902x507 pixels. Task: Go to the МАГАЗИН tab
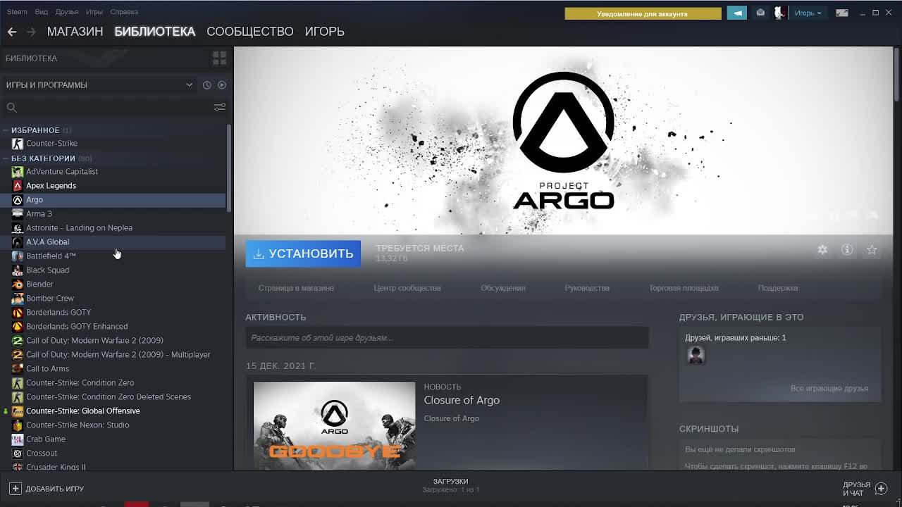coord(75,32)
